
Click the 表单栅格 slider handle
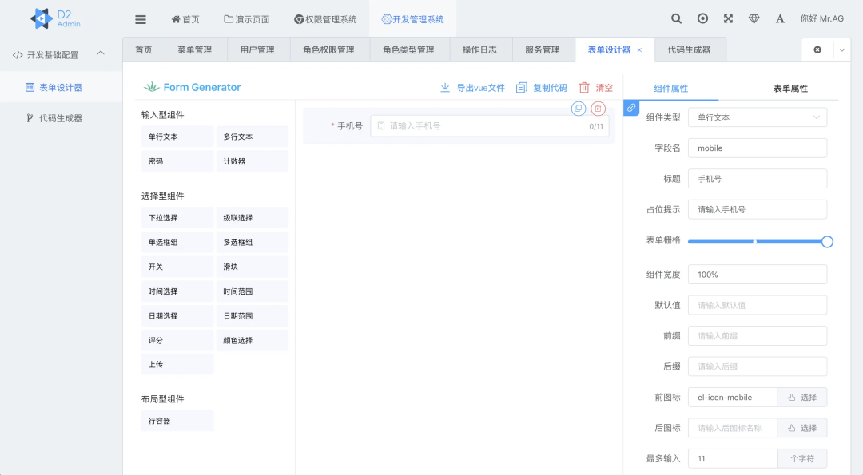827,241
